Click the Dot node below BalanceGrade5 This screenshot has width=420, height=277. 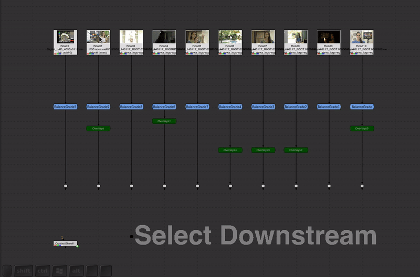coord(66,186)
